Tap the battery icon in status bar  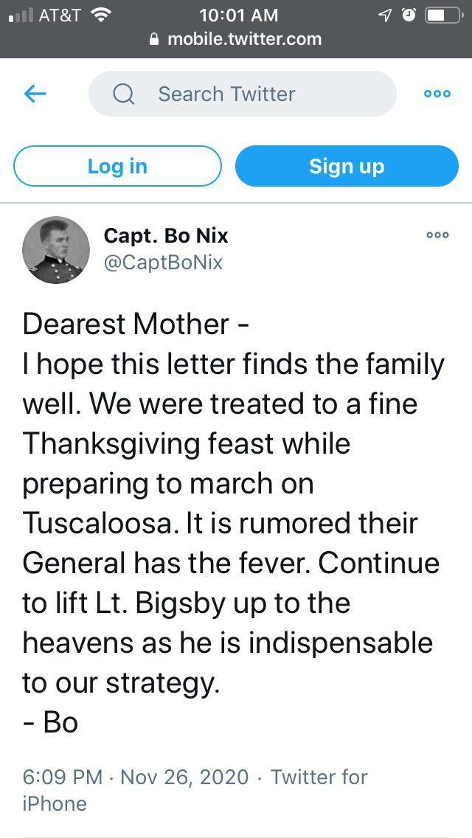point(443,14)
